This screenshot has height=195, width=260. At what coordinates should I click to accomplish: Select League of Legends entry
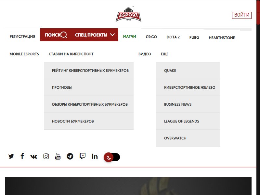pos(188,121)
